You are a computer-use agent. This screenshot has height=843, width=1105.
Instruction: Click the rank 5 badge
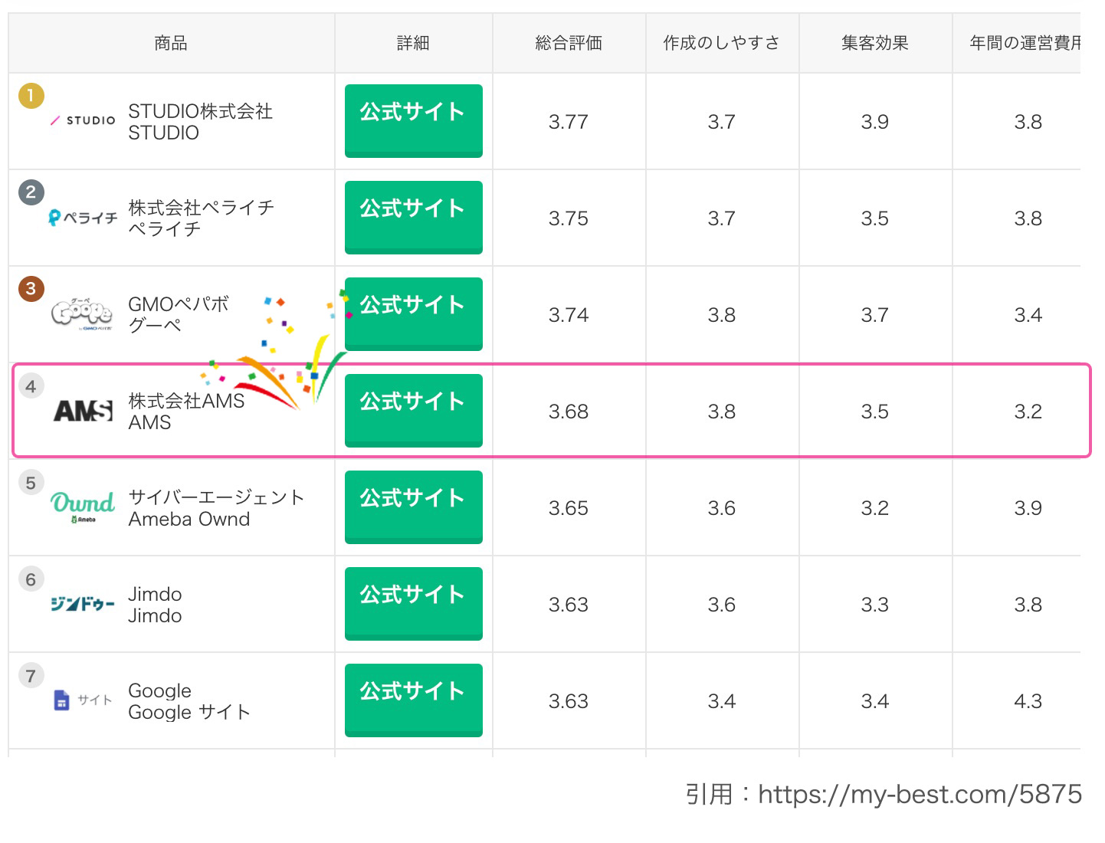[31, 483]
